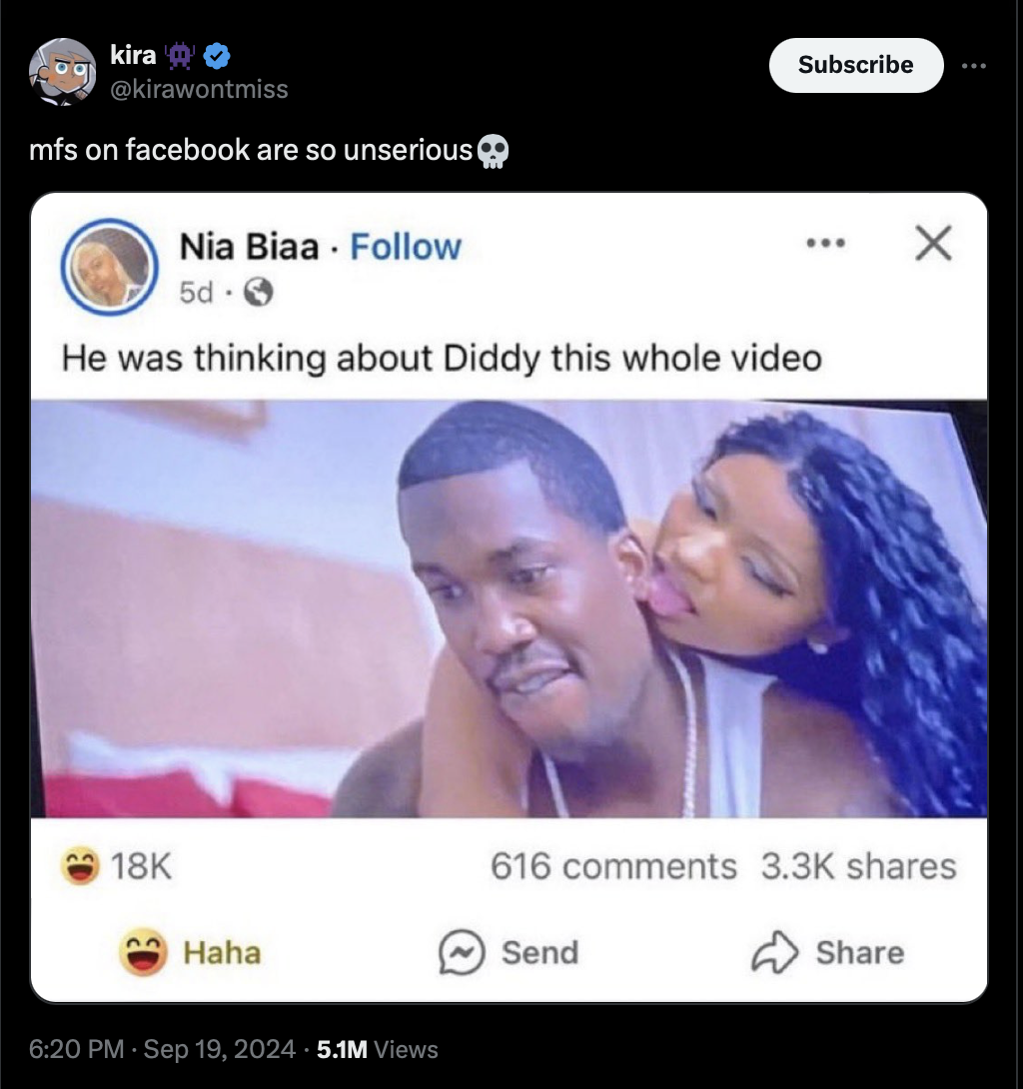Click the Messenger Send icon
This screenshot has width=1023, height=1089.
click(x=462, y=952)
